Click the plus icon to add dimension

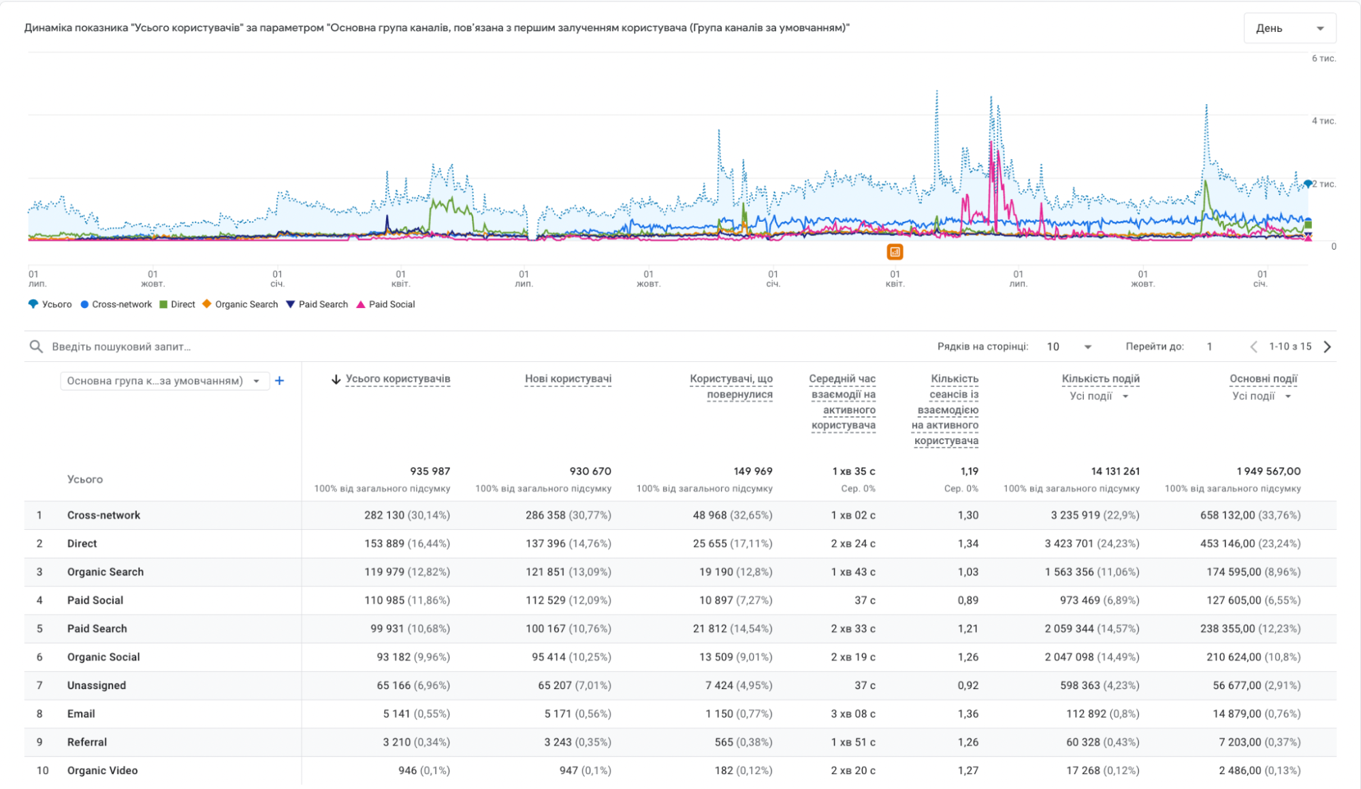pyautogui.click(x=279, y=381)
